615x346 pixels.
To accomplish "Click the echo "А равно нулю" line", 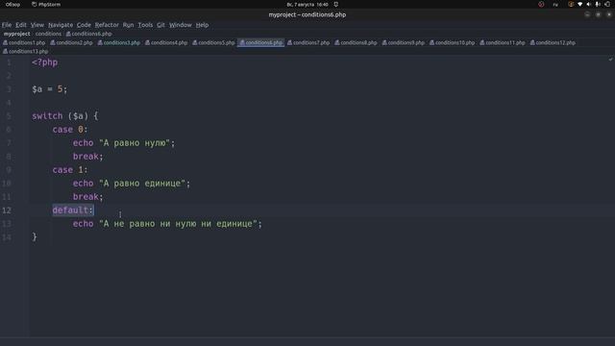I will pos(124,143).
